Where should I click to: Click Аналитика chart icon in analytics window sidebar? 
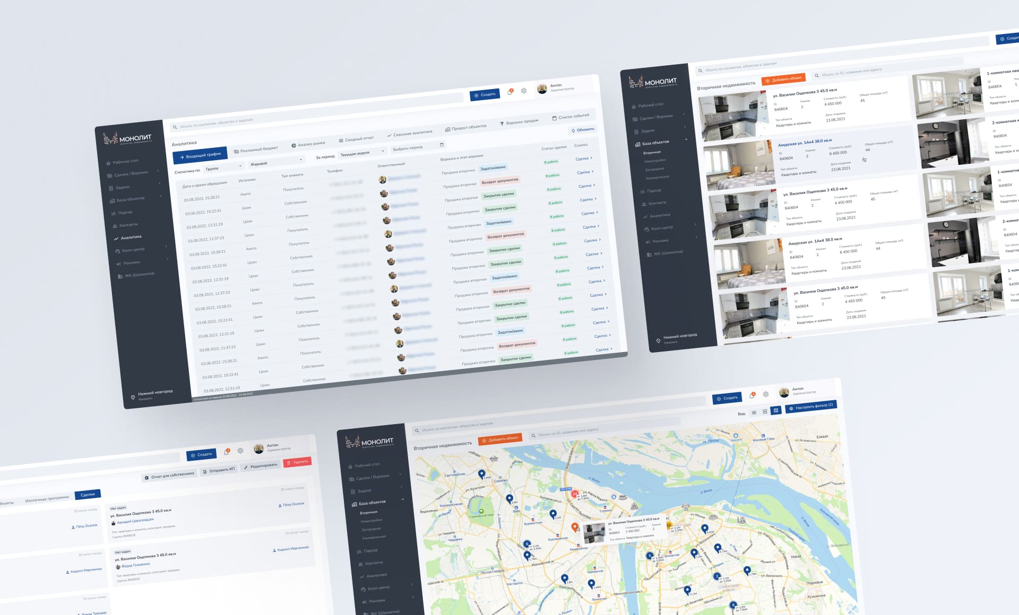coord(116,239)
